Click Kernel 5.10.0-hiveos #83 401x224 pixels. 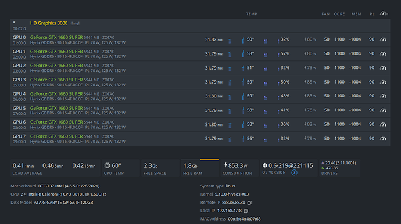tap(232, 194)
